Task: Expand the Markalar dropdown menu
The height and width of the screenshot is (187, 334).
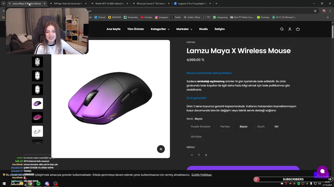Action: tap(184, 29)
